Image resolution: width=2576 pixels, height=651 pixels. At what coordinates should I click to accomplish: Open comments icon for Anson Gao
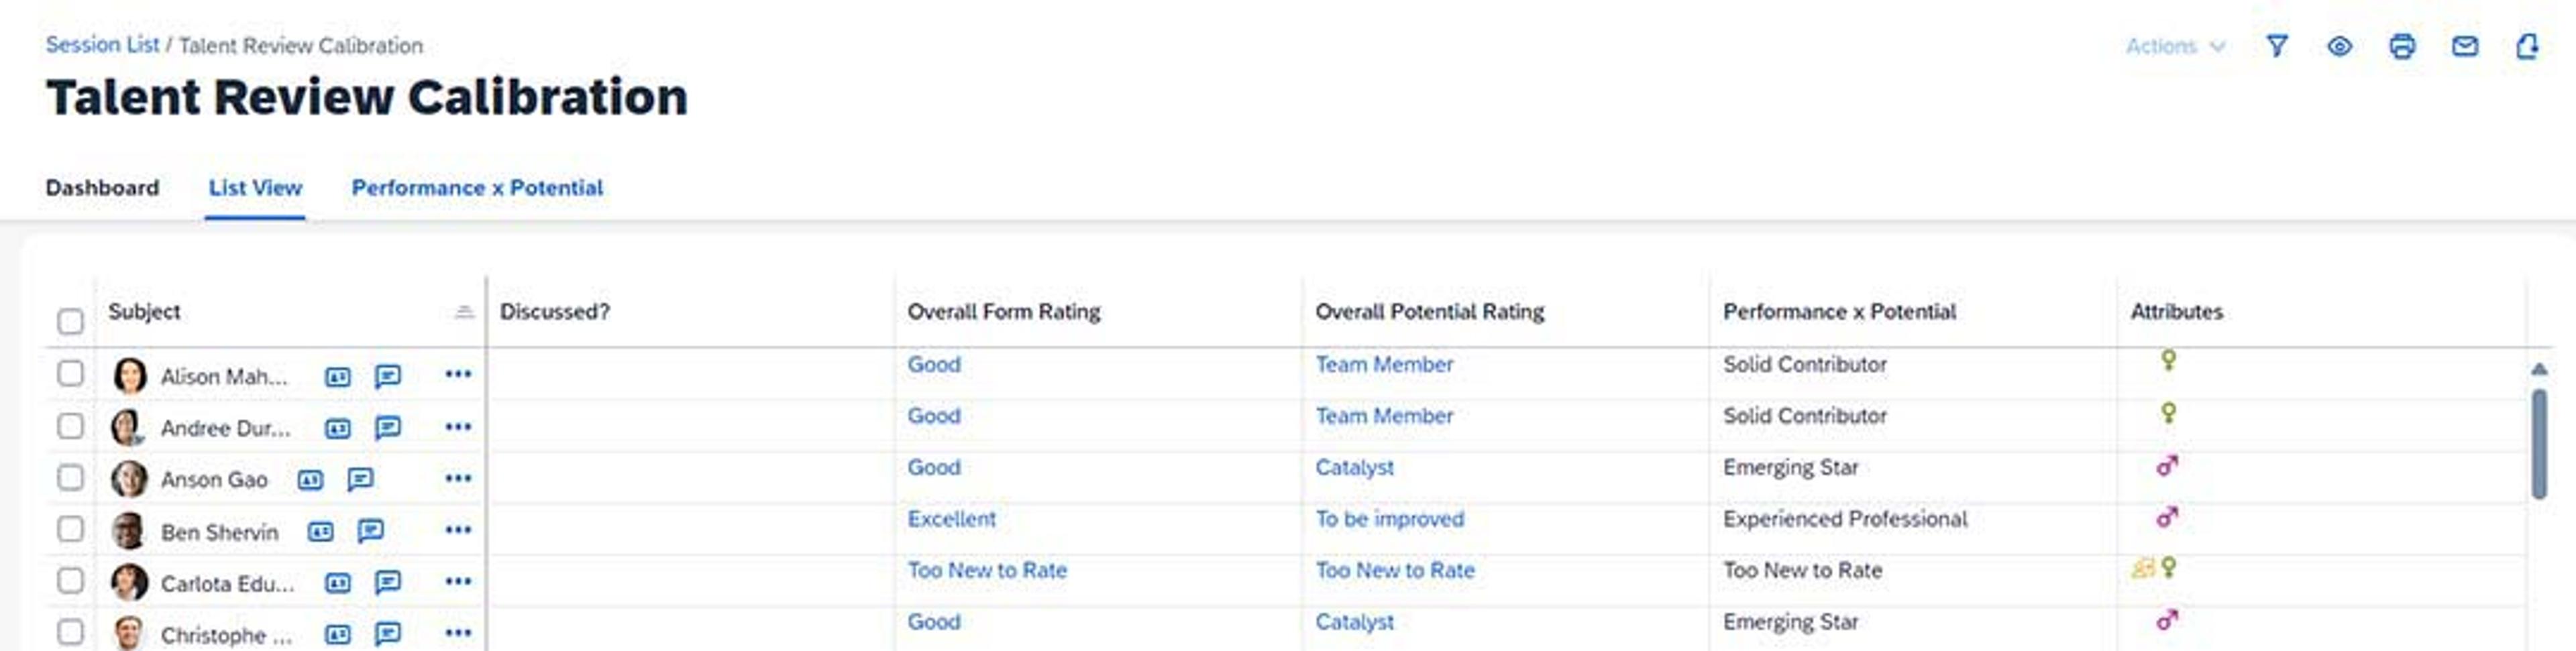[360, 480]
